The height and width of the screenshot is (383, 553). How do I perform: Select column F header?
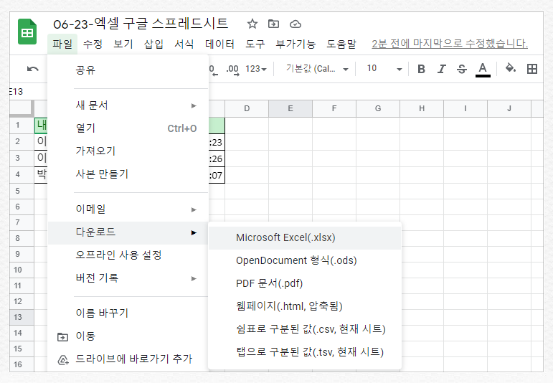(334, 108)
